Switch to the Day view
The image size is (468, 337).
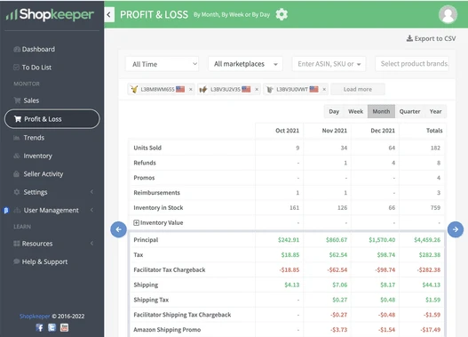tap(334, 111)
